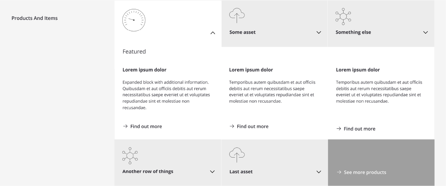446x186 pixels.
Task: Collapse the expanded Featured block chevron
Action: point(213,33)
